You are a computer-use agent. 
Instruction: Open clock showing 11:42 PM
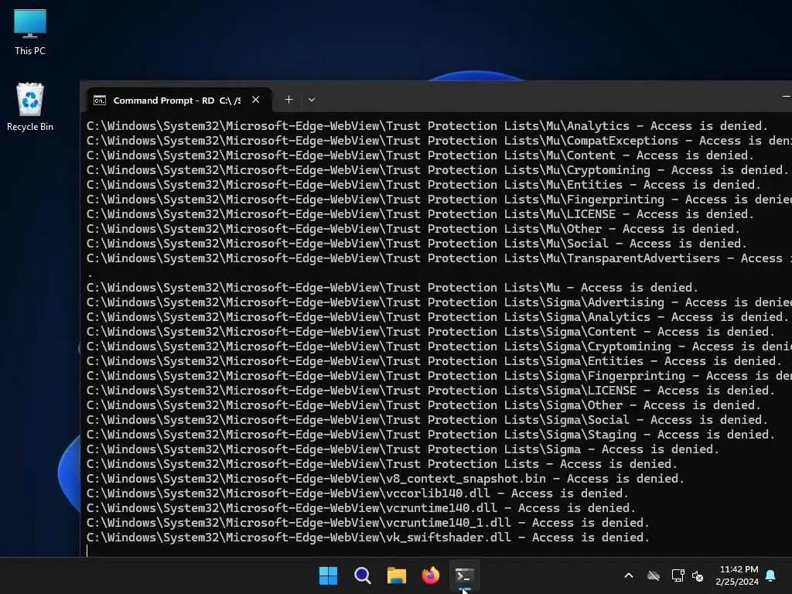(x=737, y=575)
